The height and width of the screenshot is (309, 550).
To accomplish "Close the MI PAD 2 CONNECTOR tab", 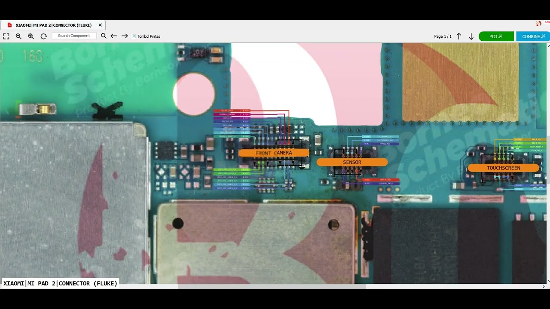I will pos(100,25).
